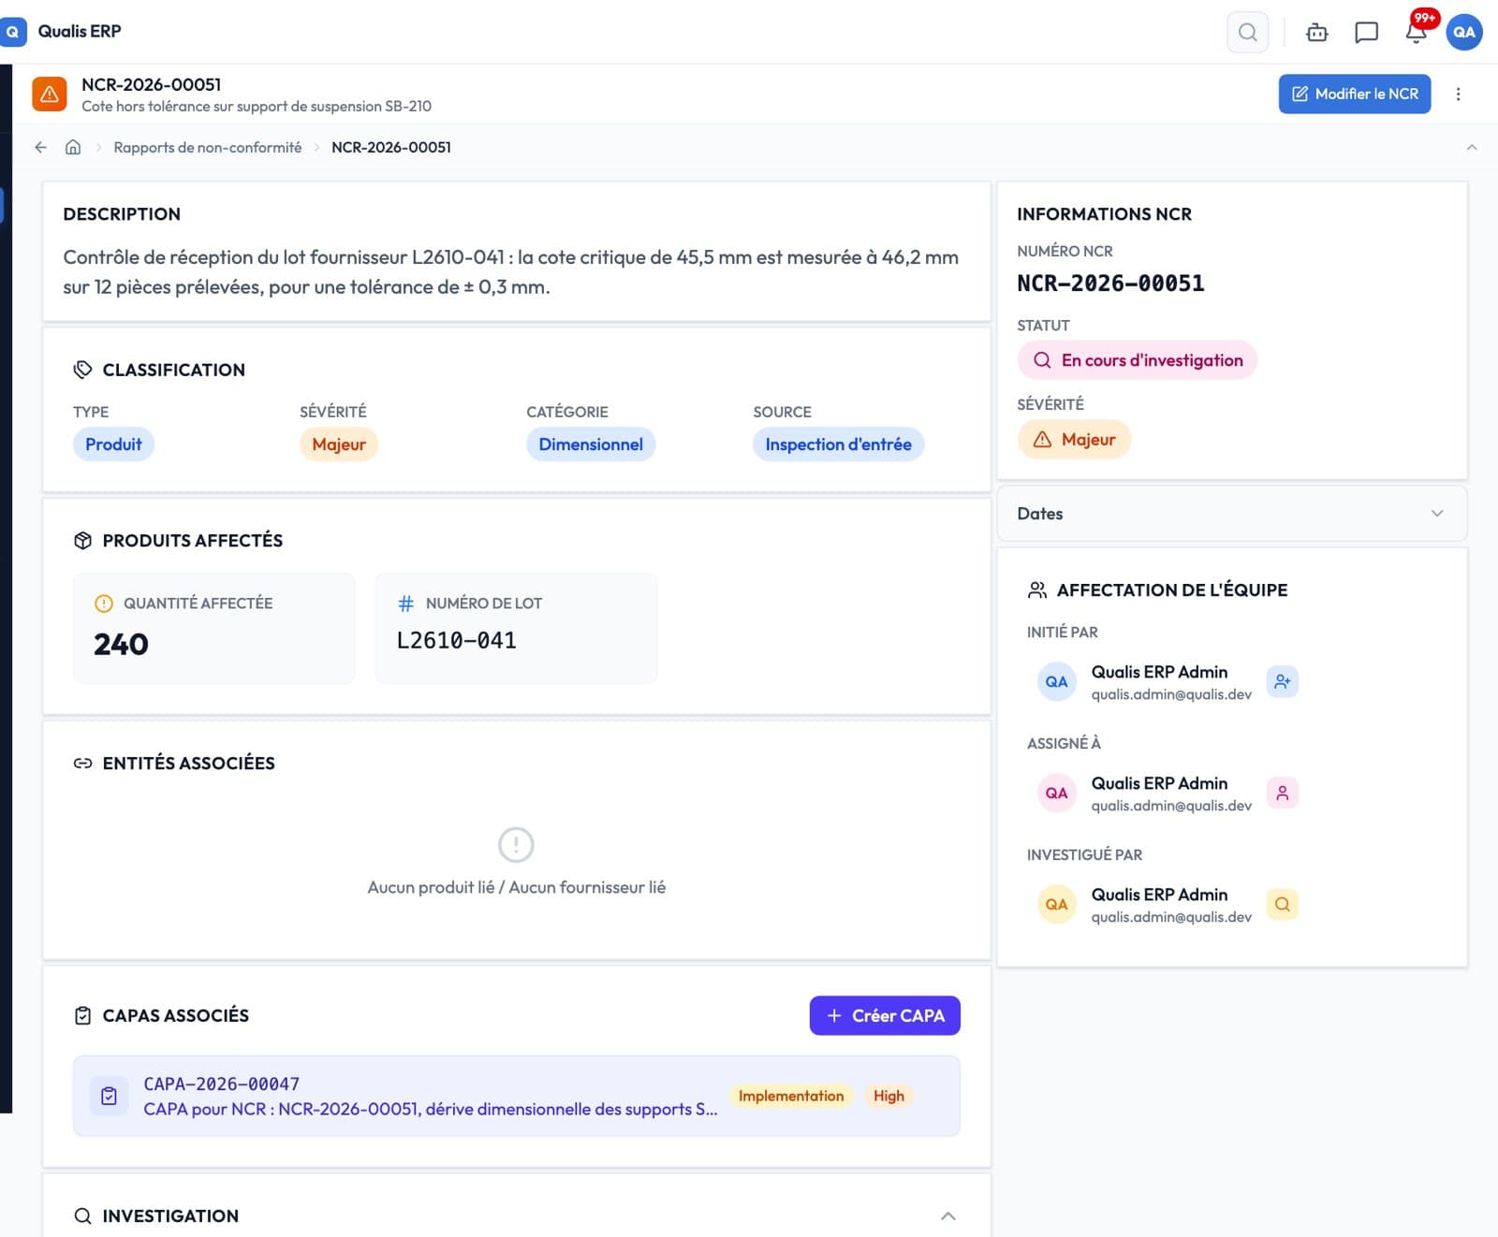
Task: Click the QA avatar under Assigné à
Action: (1056, 793)
